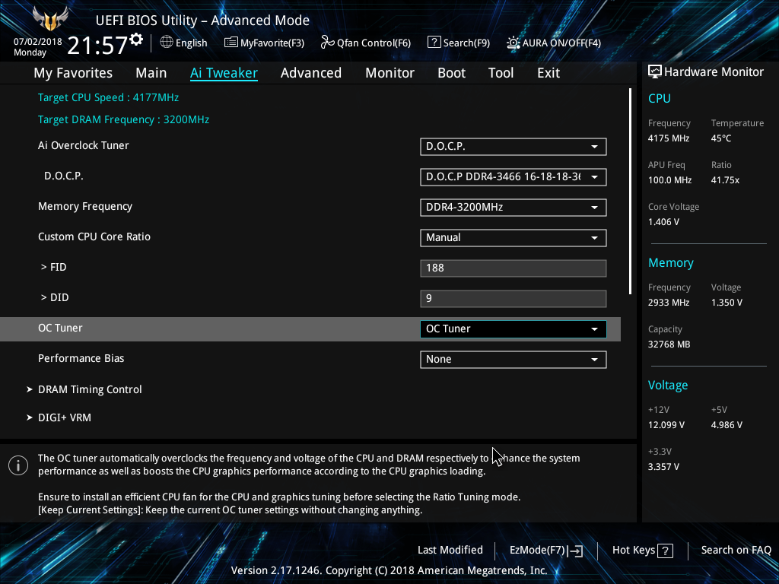Click +5V reading 4.986 V

tap(727, 425)
